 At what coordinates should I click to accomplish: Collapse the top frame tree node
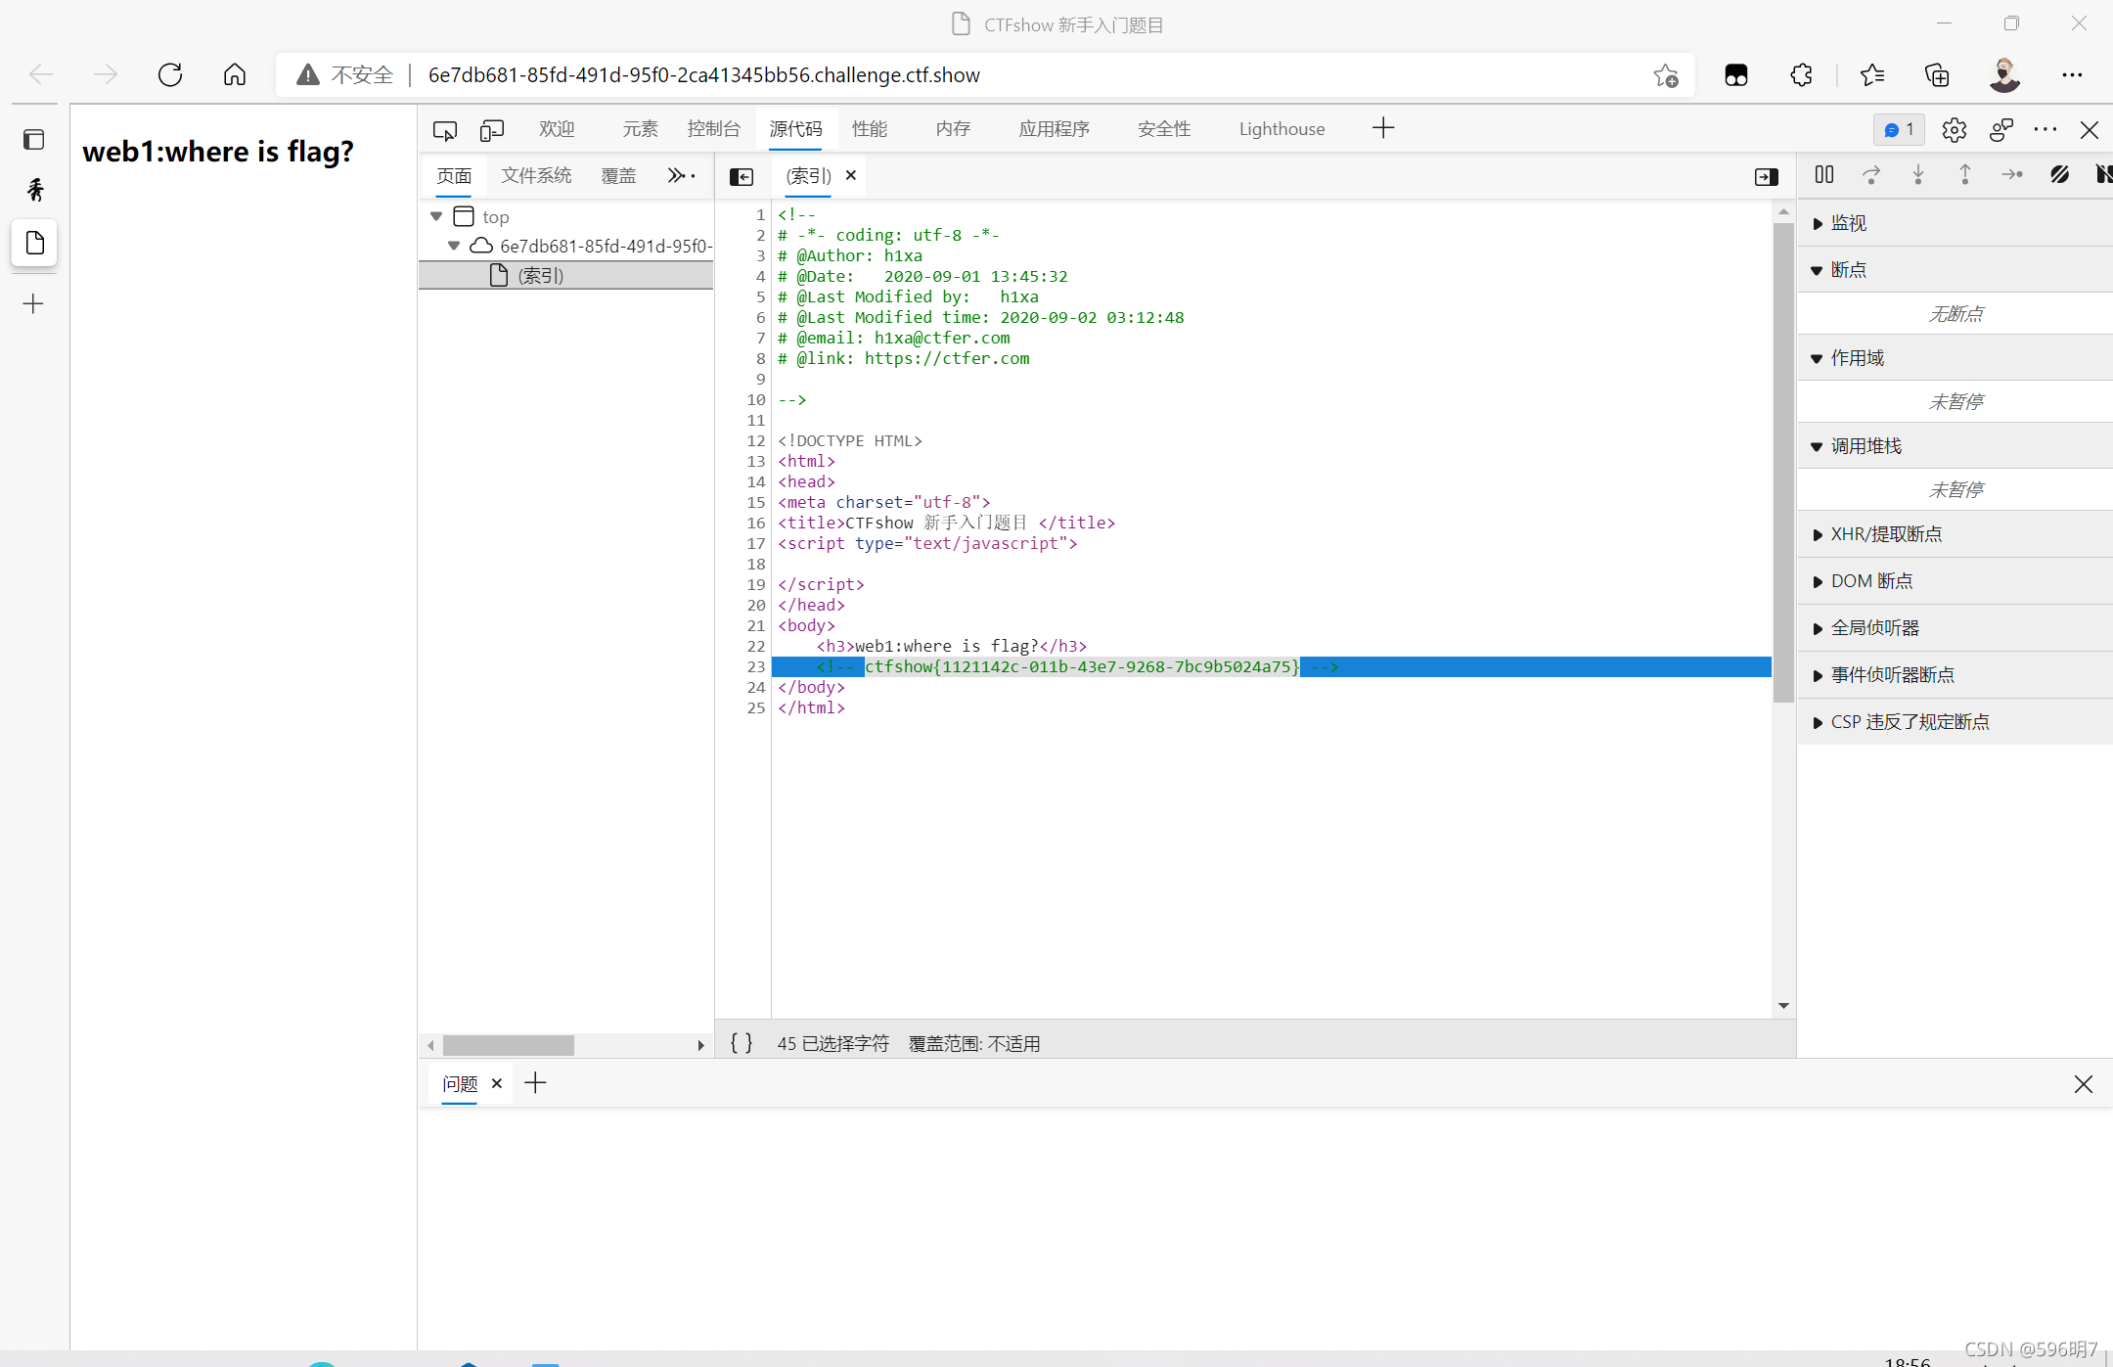[436, 216]
